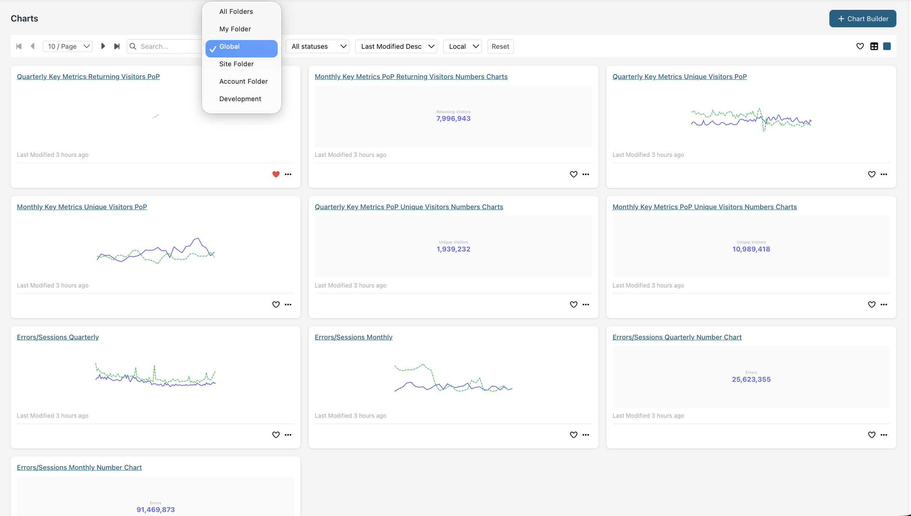
Task: Open Monthly Key Metrics PoP Unique Visitors Numbers Charts
Action: 704,207
